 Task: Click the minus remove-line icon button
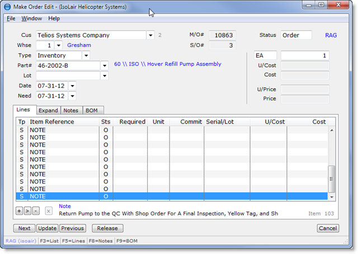pos(35,211)
